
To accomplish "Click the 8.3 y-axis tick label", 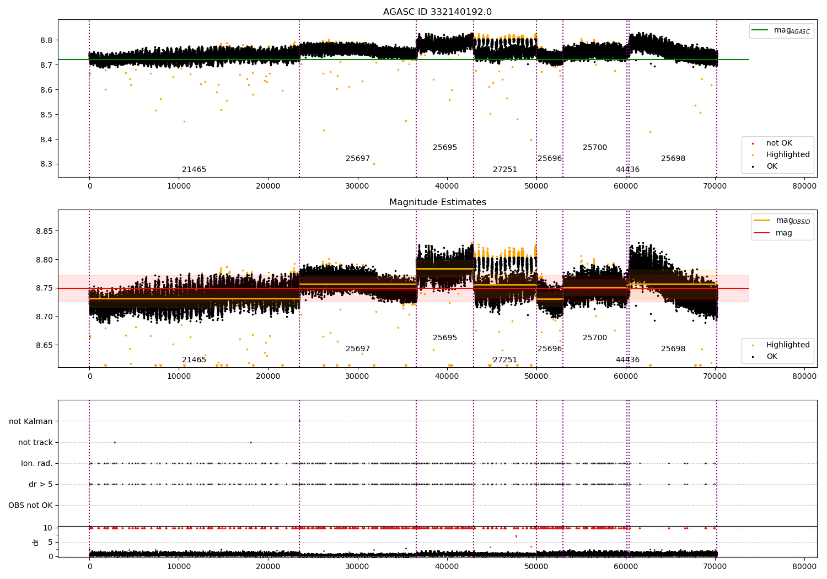I will 46,164.
